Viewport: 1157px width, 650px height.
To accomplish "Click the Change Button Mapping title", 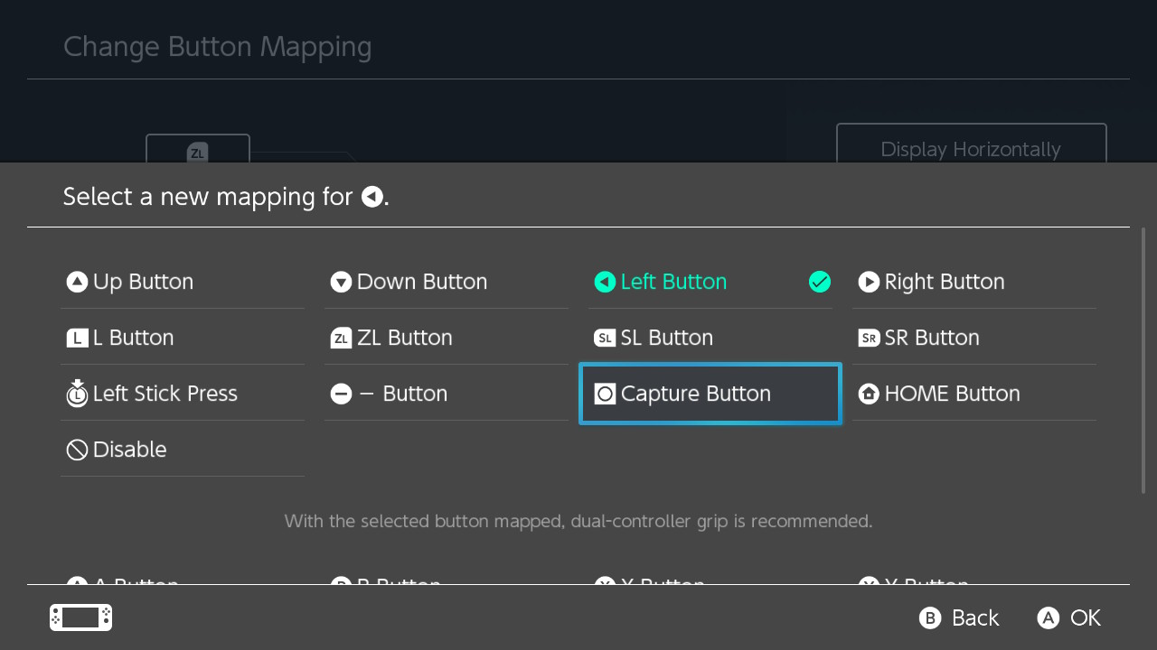I will [x=217, y=45].
